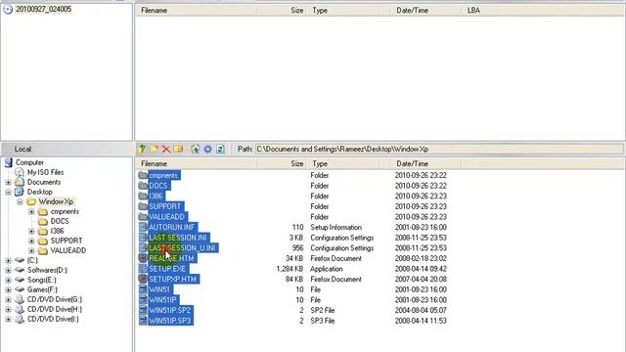Expand the CD/DVD Drive(I:) node

(x=8, y=319)
